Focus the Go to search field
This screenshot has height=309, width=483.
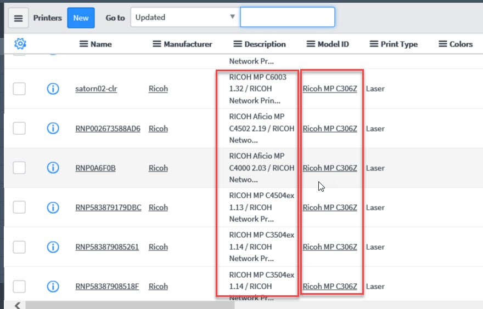(x=288, y=17)
